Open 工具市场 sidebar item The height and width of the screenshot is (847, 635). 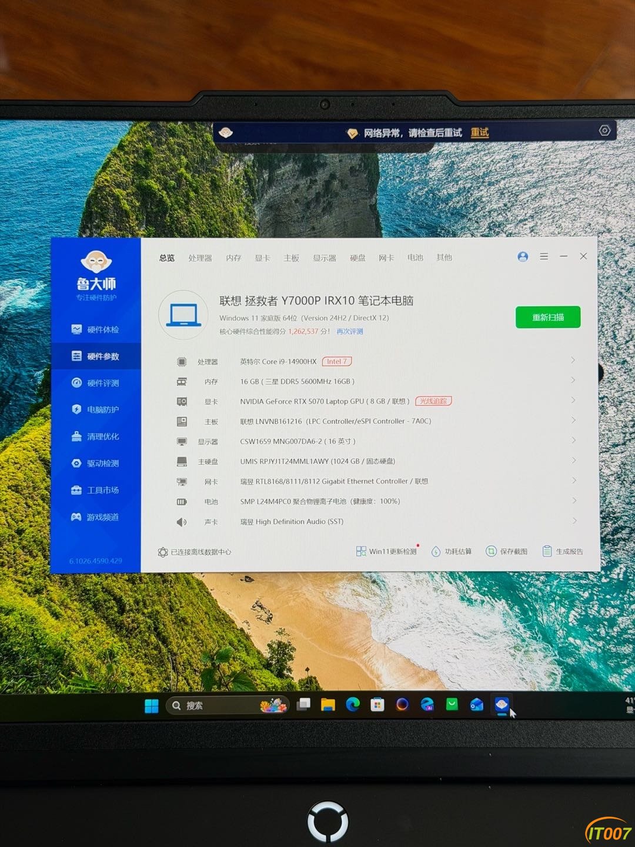pos(95,490)
